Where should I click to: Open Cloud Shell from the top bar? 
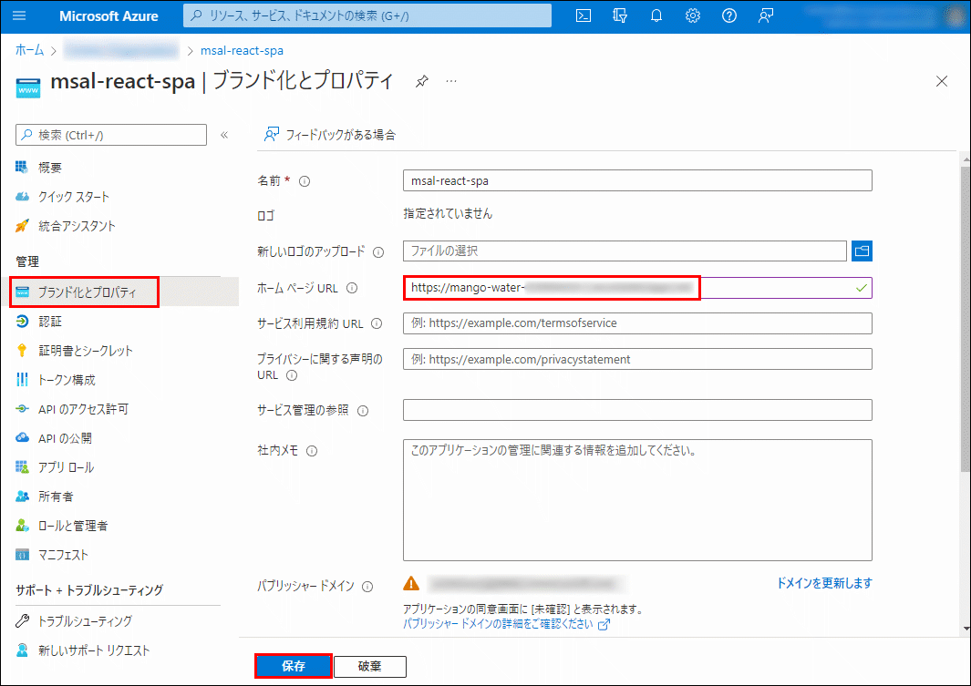click(584, 15)
